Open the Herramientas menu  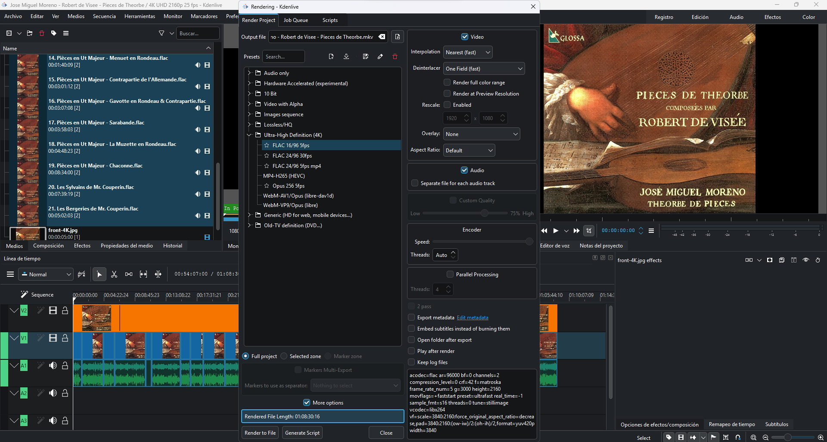pyautogui.click(x=140, y=16)
